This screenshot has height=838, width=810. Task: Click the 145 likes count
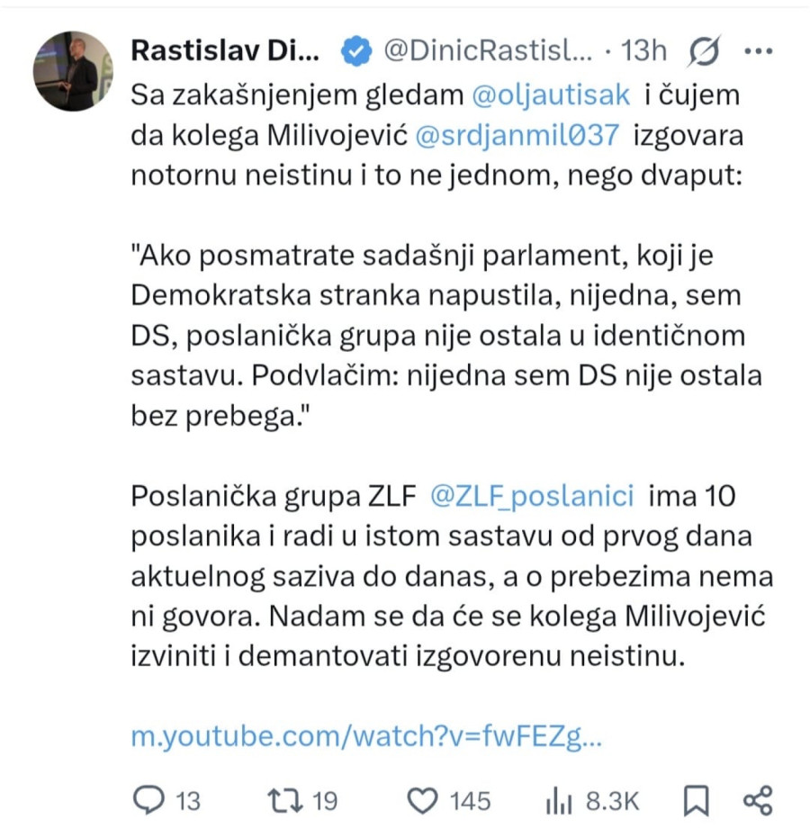470,798
